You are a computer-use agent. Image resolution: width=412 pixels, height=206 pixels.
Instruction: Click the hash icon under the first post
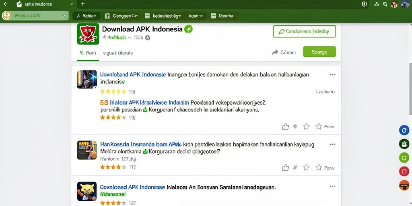[x=295, y=126]
